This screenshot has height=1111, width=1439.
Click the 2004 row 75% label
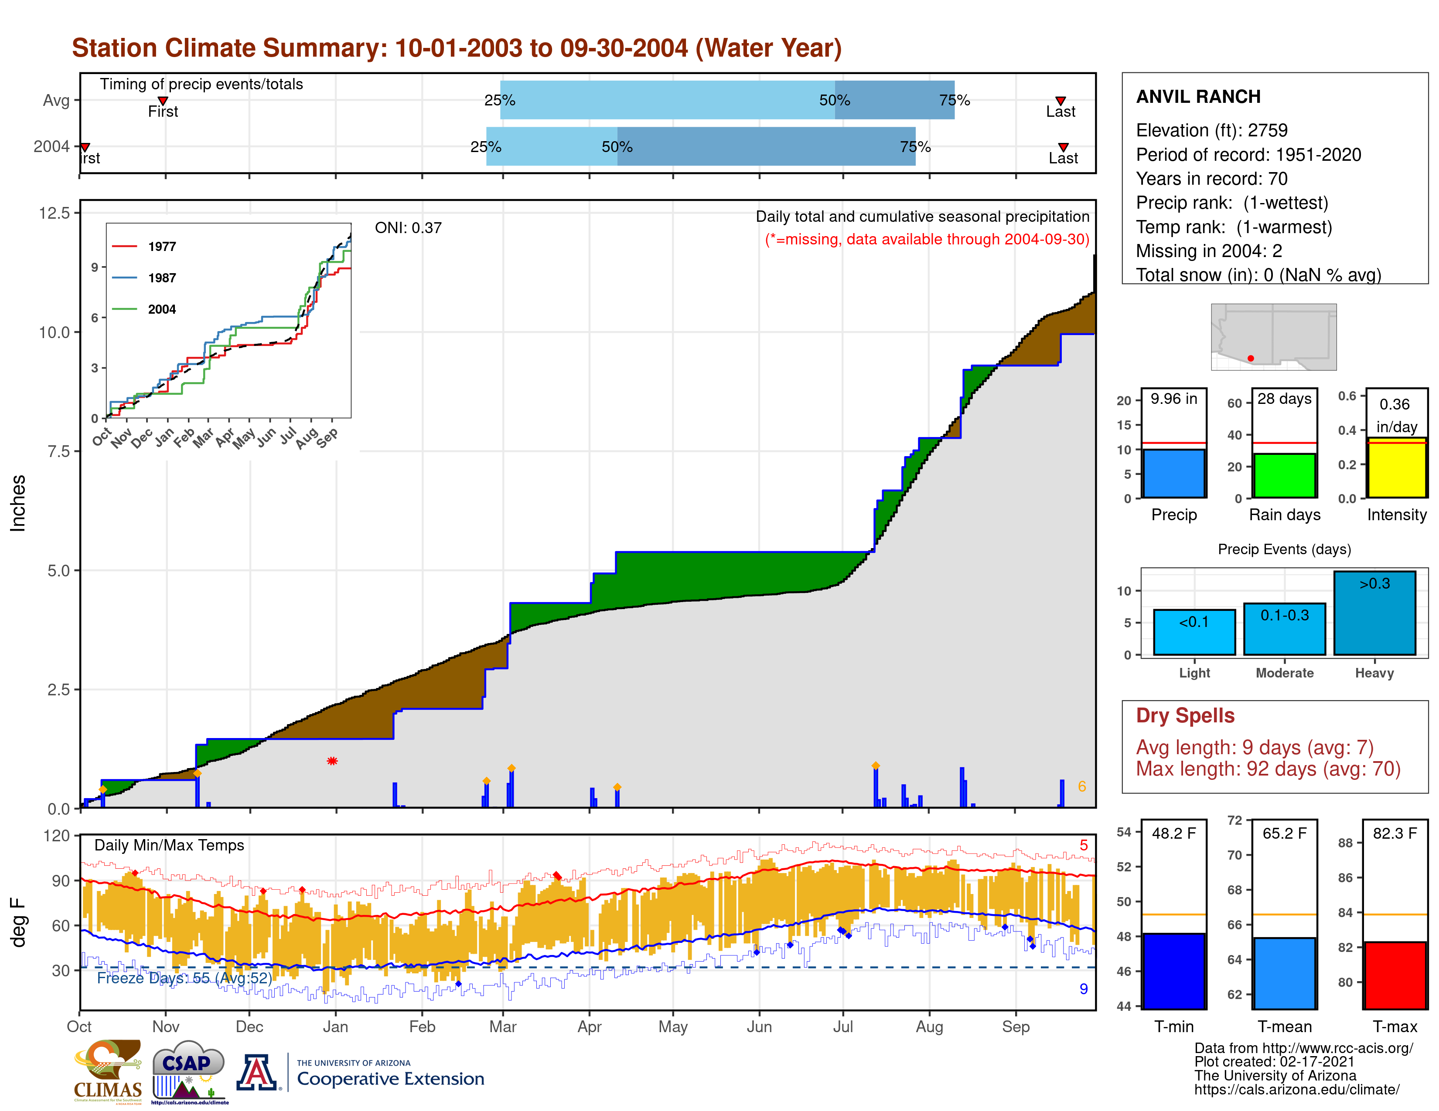[x=915, y=147]
